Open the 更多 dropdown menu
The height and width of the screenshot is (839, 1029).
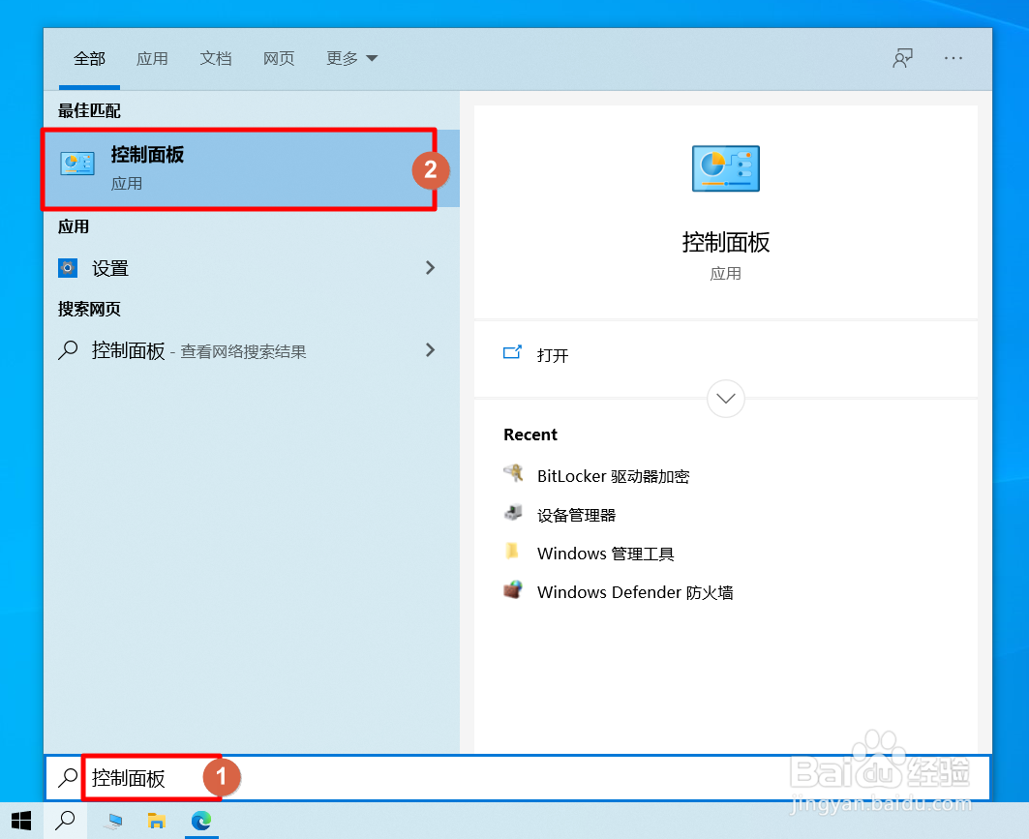coord(350,58)
